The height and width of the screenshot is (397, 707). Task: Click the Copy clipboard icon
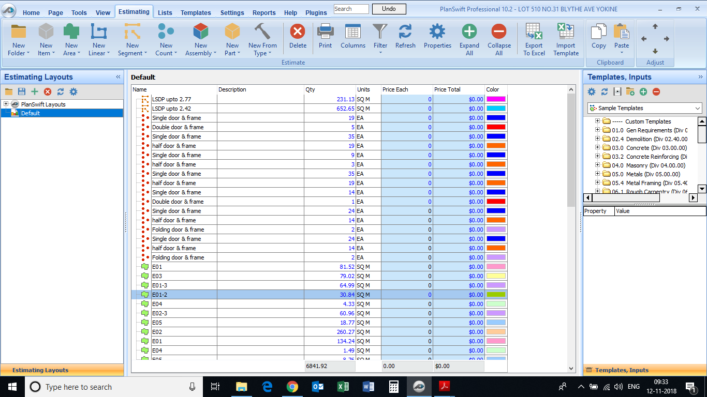[599, 32]
